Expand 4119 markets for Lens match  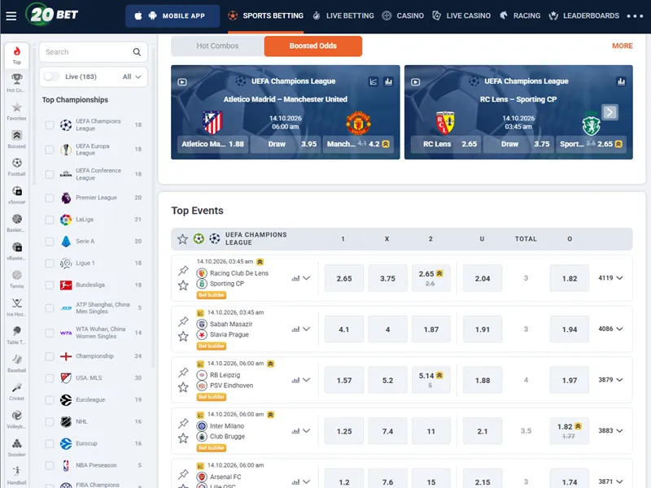(610, 278)
